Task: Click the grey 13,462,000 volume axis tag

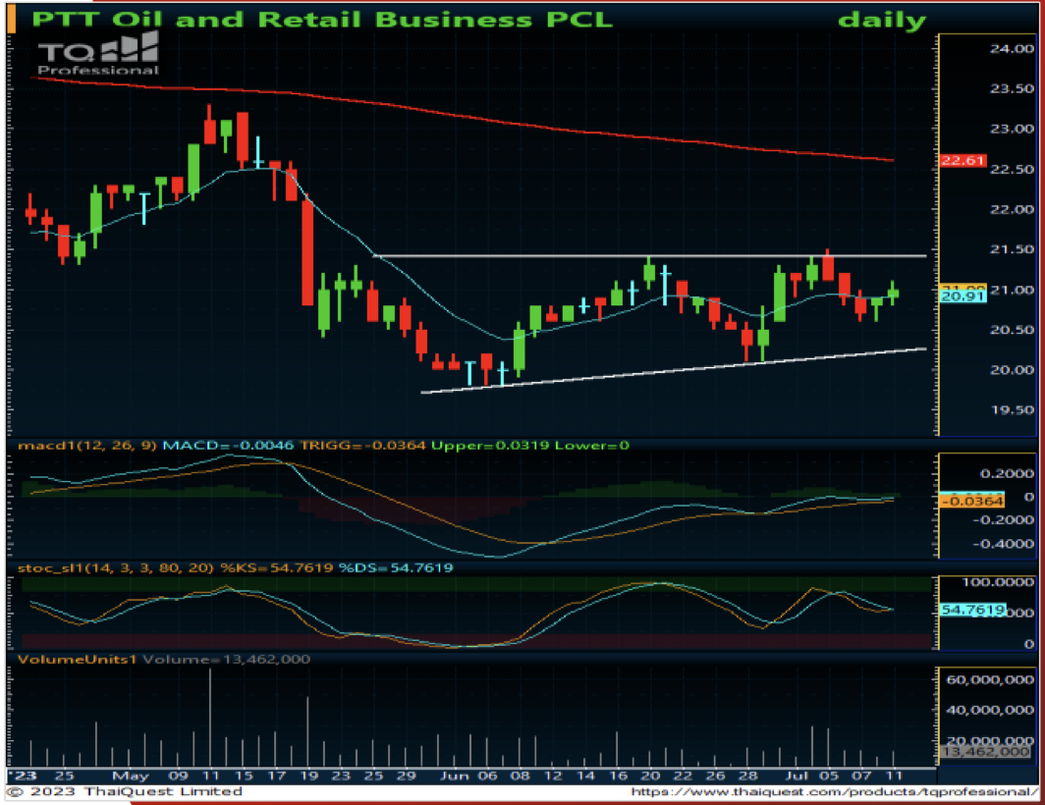Action: coord(985,752)
